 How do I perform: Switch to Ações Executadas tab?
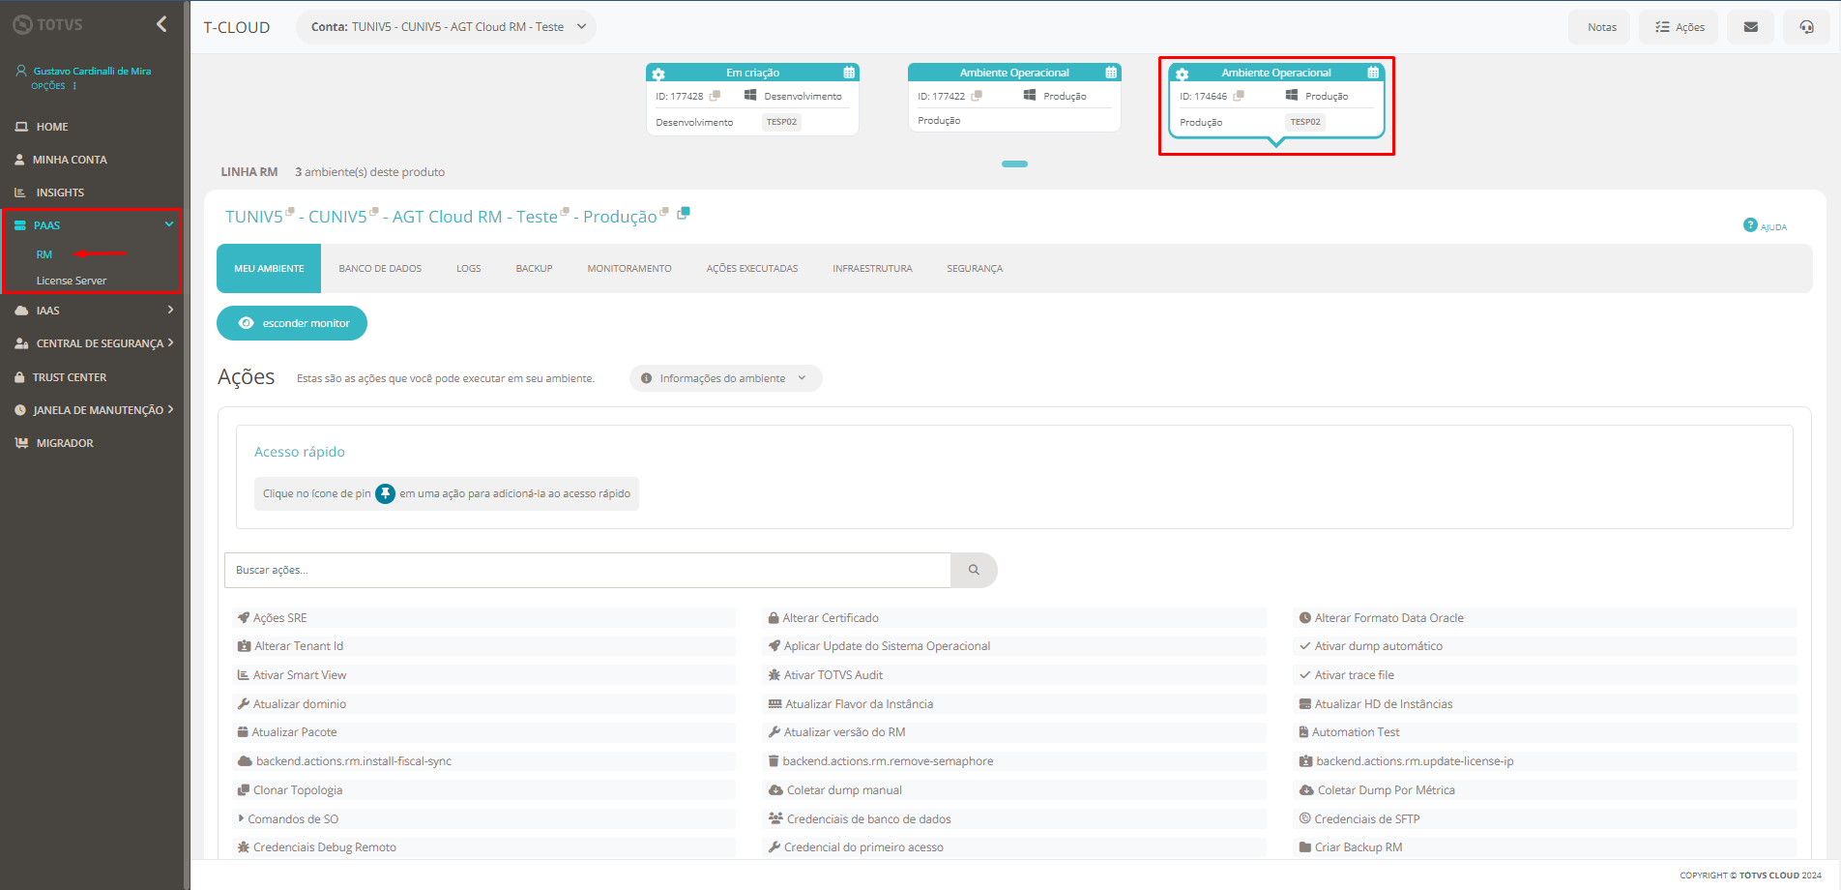752,269
